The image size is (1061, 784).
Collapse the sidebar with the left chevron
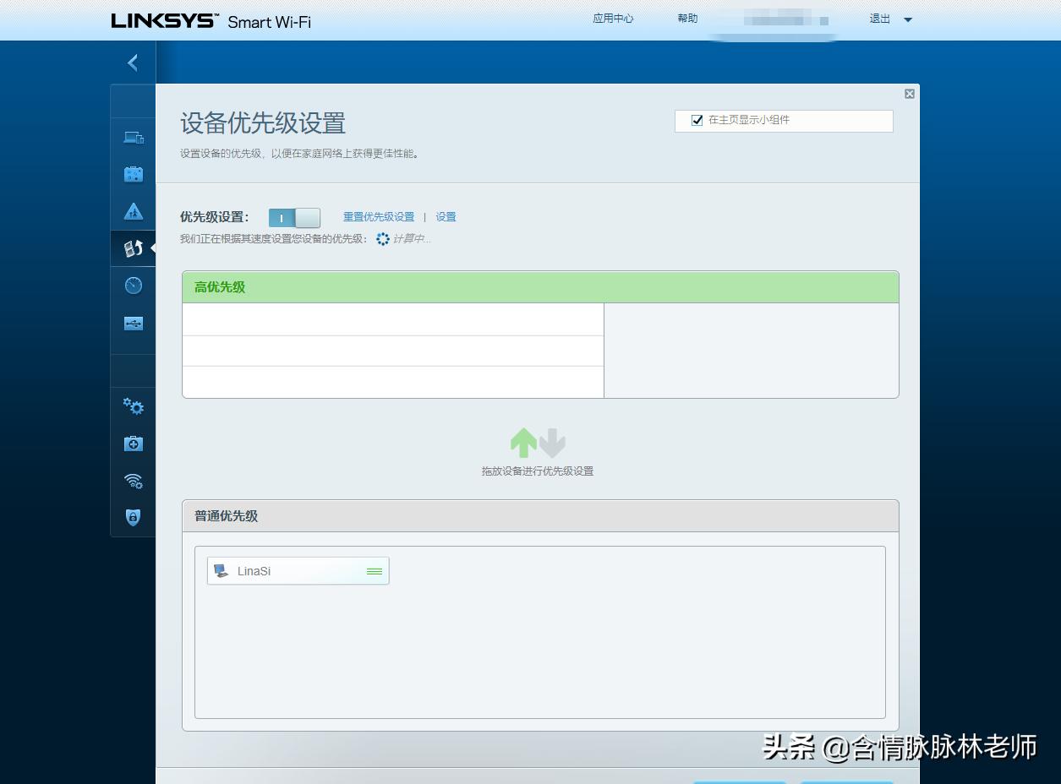point(132,62)
